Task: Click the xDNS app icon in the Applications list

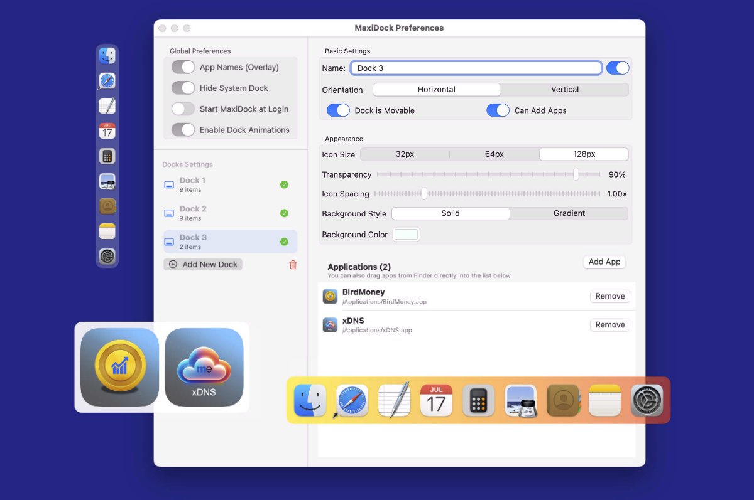Action: (x=330, y=324)
